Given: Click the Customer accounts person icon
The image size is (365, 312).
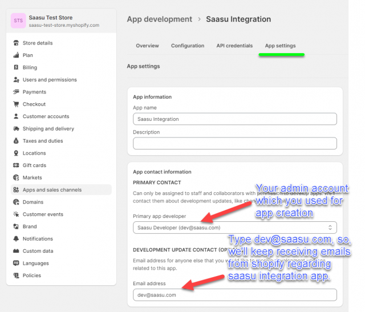Looking at the screenshot, I should point(16,116).
